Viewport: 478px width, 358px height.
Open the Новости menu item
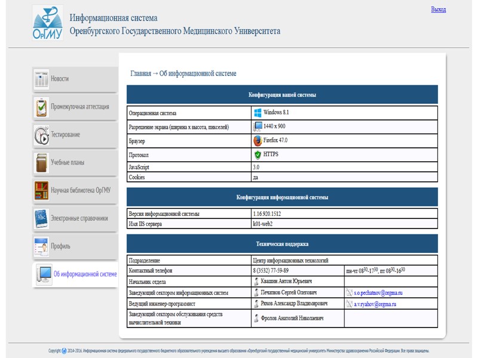pyautogui.click(x=75, y=79)
